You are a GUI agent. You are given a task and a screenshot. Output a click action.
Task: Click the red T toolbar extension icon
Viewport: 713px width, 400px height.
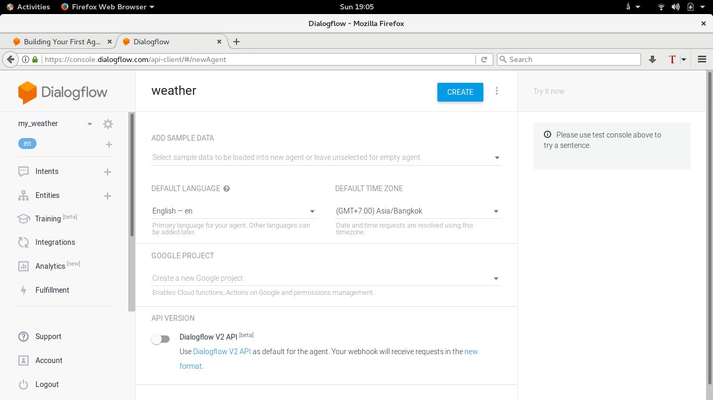pos(672,59)
